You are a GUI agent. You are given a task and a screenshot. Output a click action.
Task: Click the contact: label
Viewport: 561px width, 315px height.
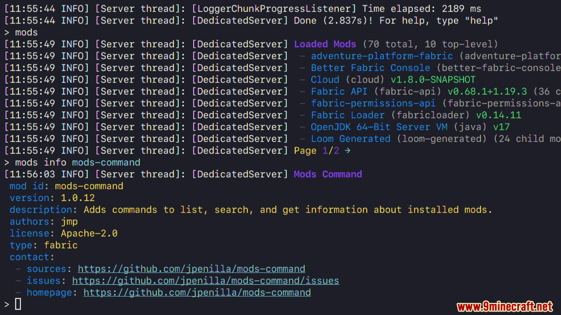[x=32, y=257]
